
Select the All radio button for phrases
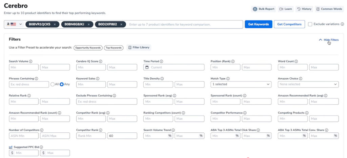tap(53, 84)
